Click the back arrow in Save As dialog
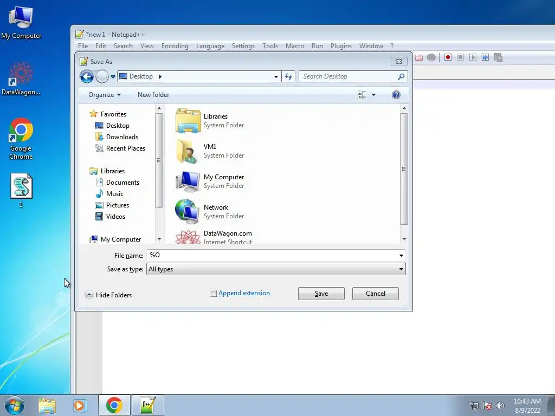Viewport: 555px width, 416px height. click(x=87, y=76)
